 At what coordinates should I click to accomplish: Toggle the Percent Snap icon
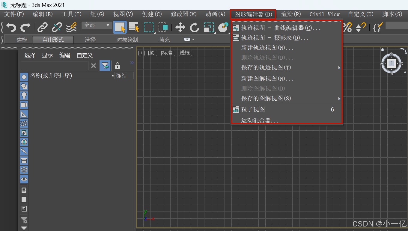tap(347, 28)
